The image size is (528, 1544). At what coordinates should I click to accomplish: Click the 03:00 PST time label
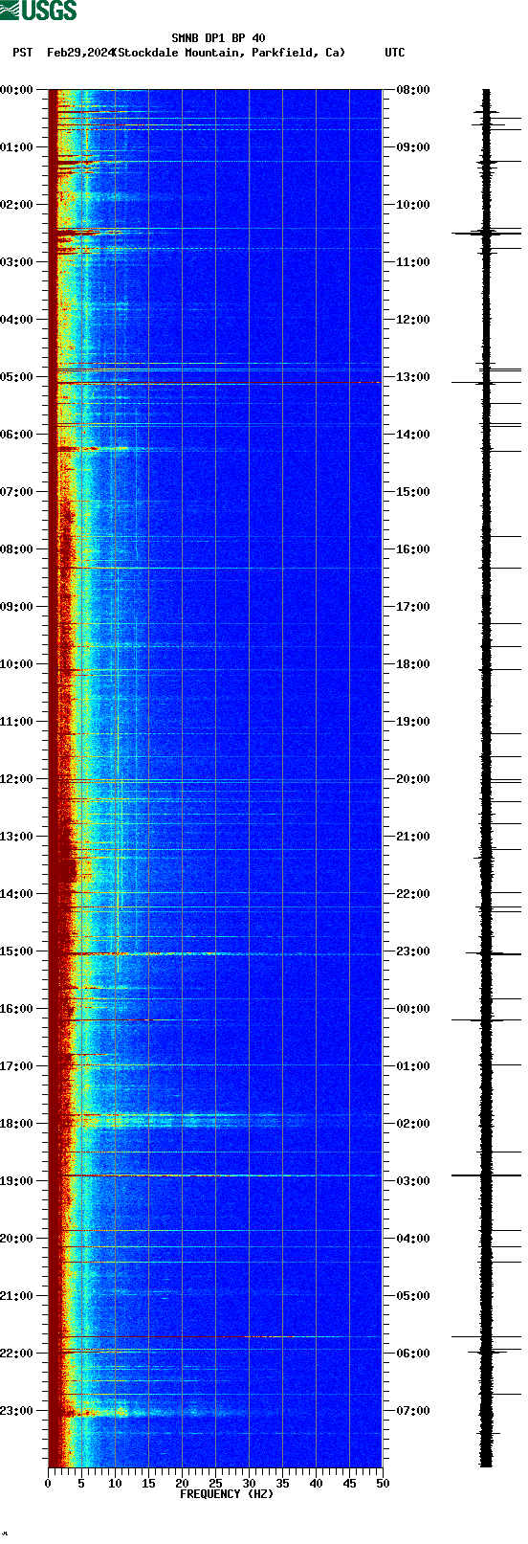click(16, 262)
